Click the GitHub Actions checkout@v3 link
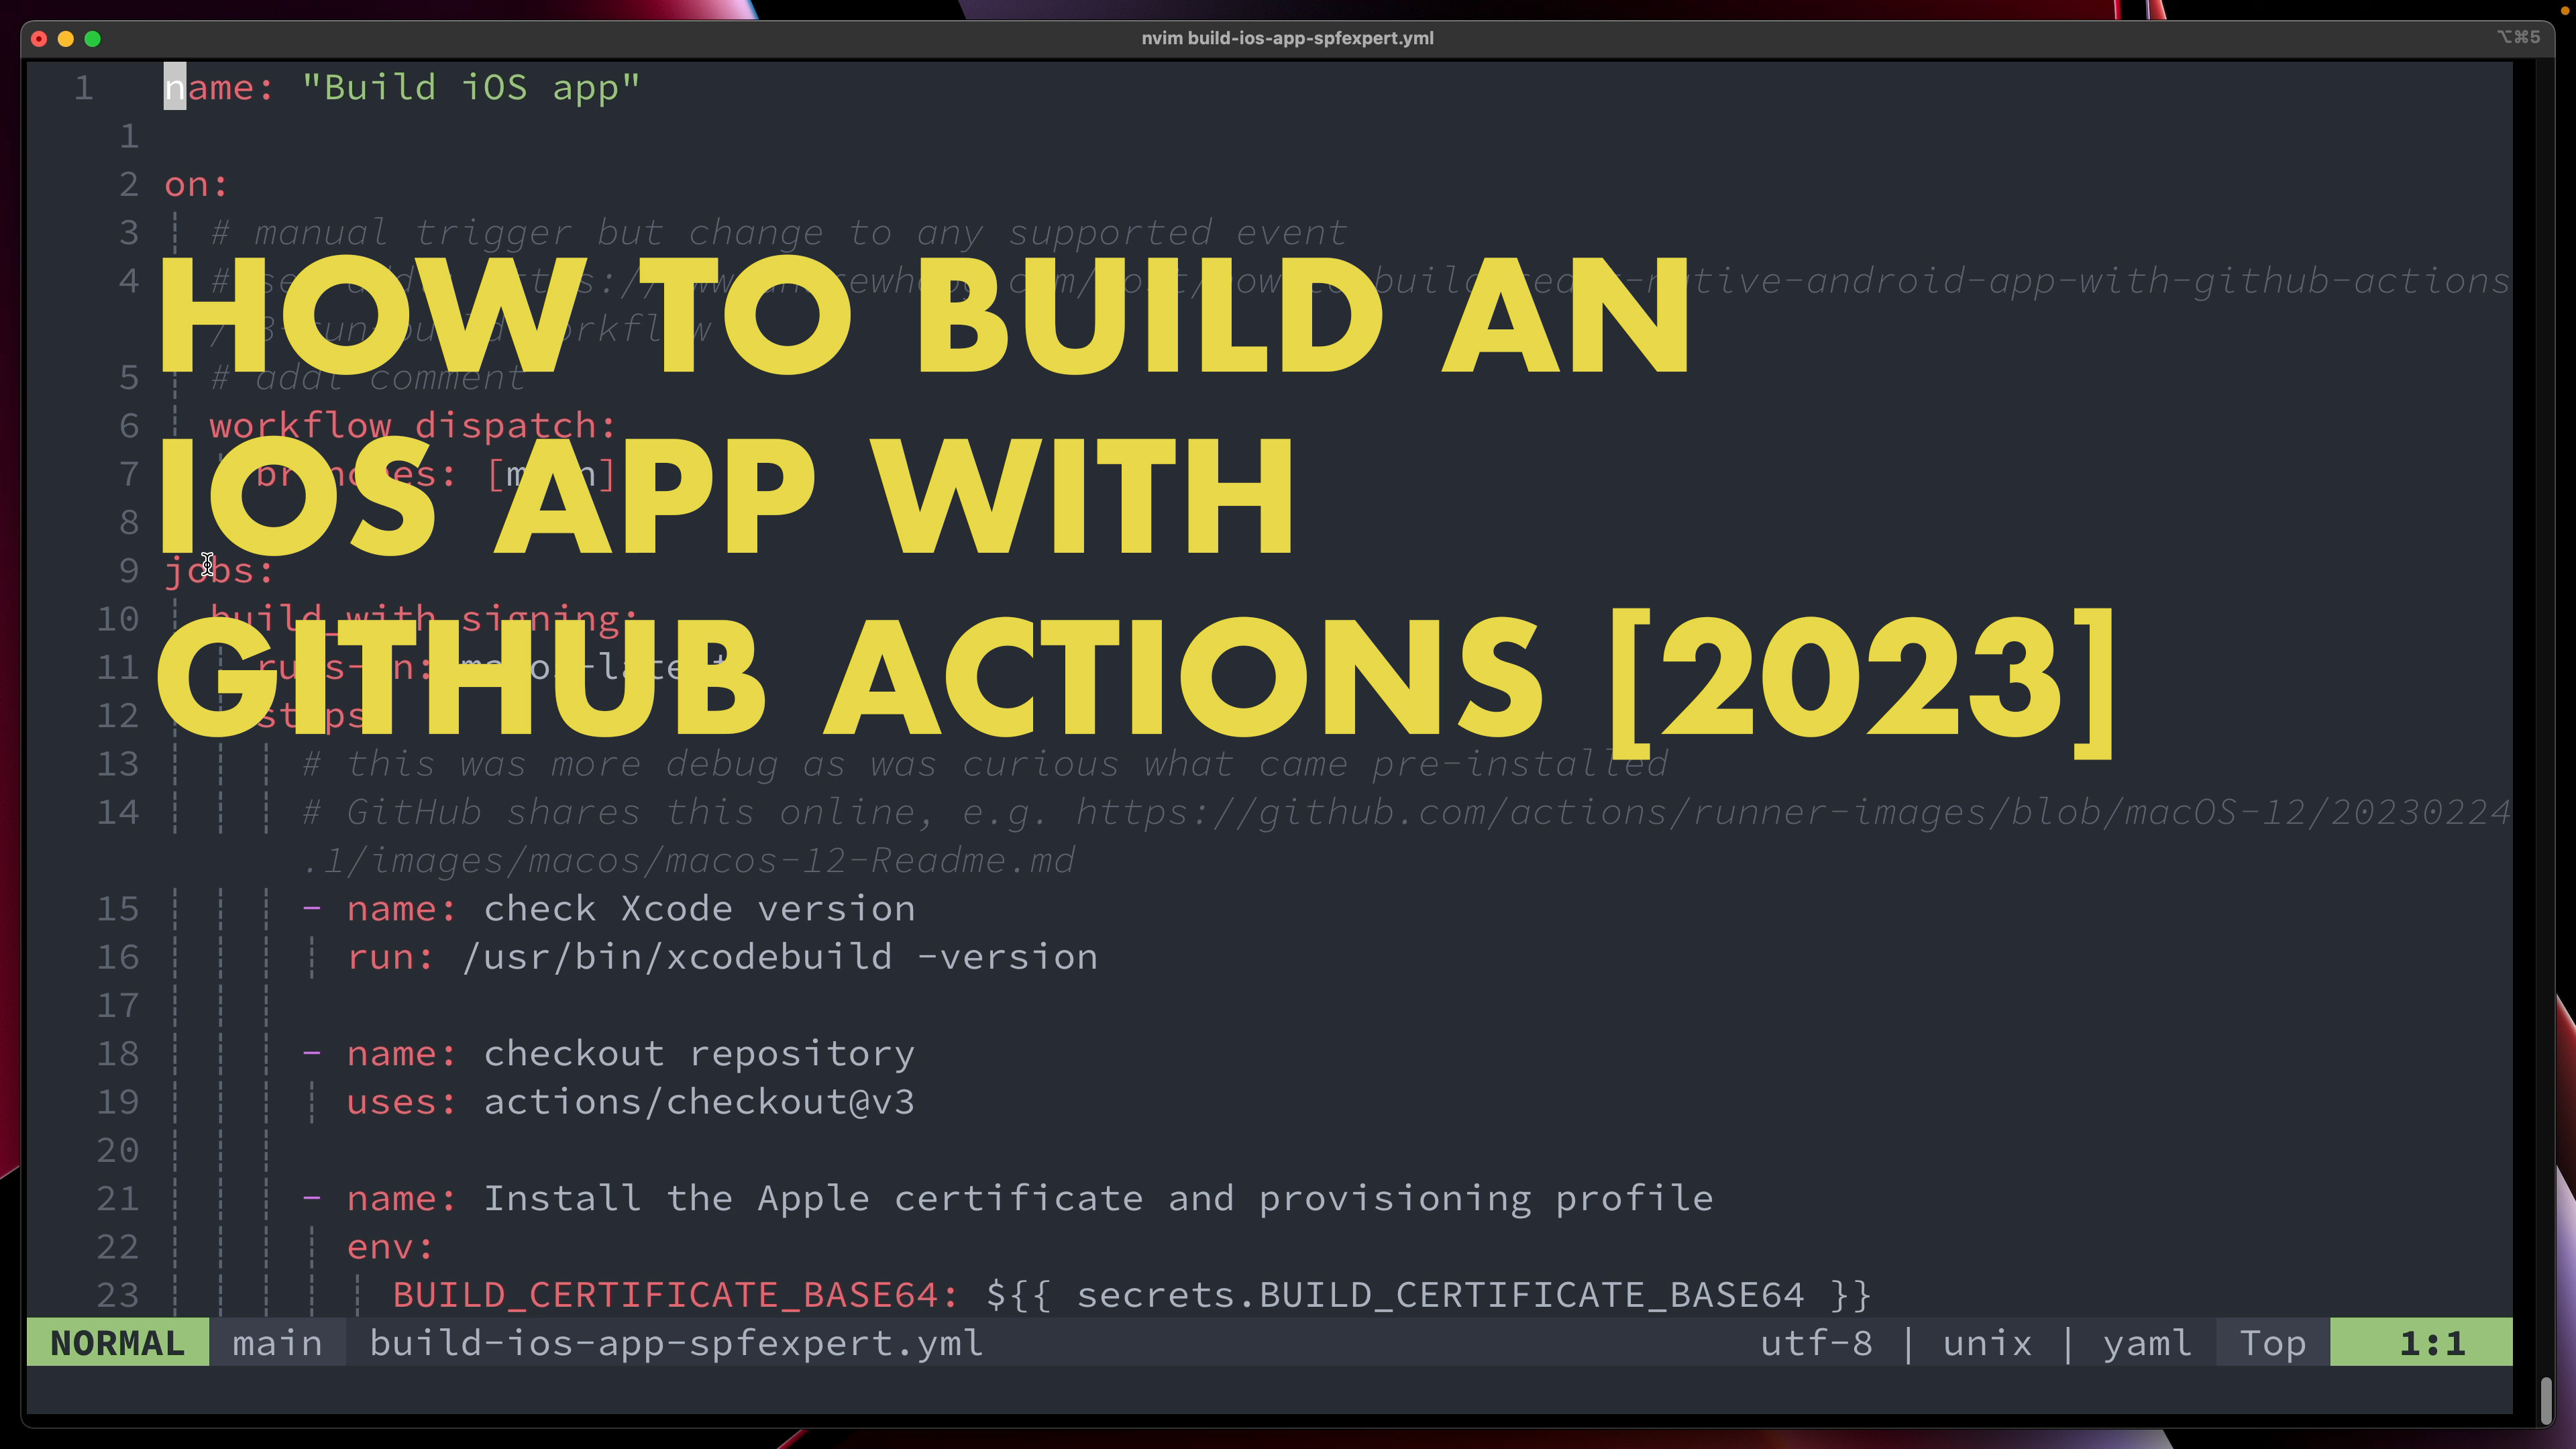The width and height of the screenshot is (2576, 1449). pos(699,1100)
